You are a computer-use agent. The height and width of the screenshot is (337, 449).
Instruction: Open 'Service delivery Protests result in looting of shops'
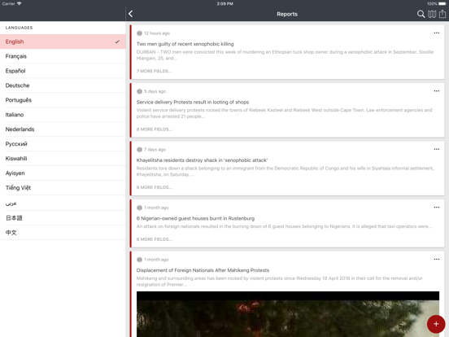point(193,102)
